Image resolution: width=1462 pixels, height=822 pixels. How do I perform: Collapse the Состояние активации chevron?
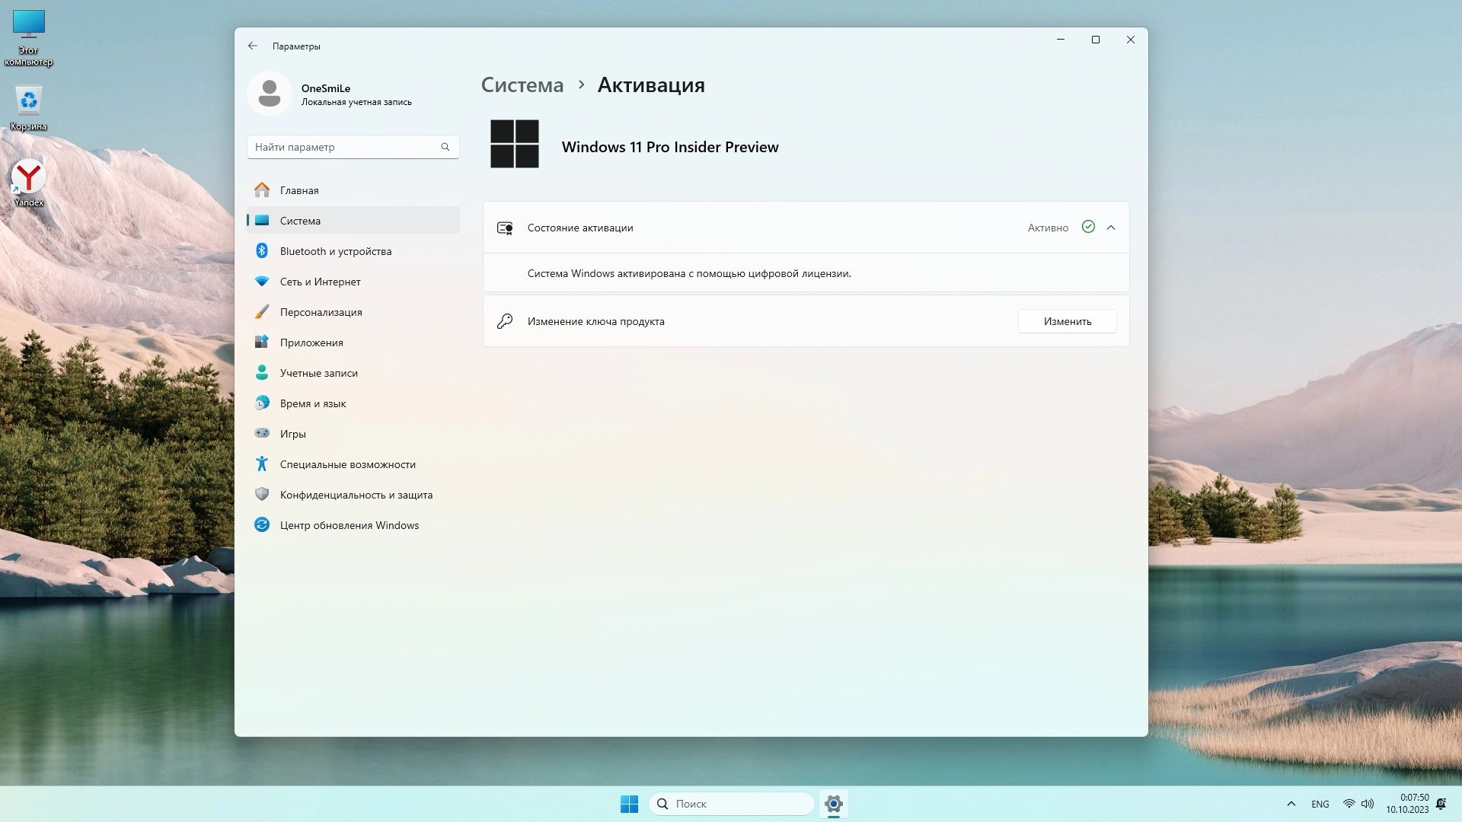coord(1111,228)
